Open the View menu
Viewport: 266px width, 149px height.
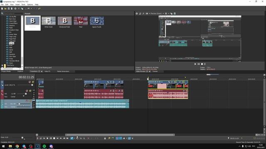[x=12, y=5]
